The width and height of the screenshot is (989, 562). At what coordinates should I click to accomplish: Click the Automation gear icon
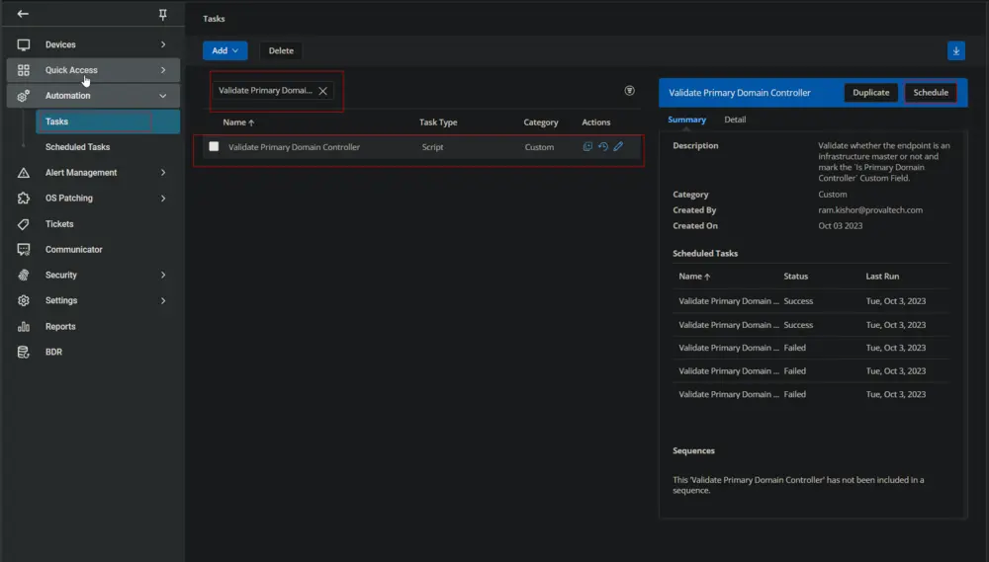(x=24, y=96)
